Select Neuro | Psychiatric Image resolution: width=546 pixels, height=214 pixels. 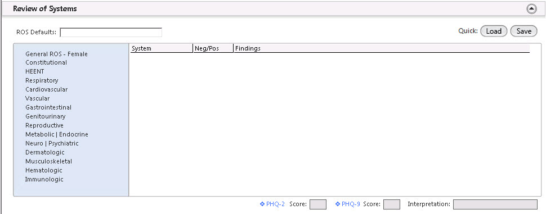pyautogui.click(x=52, y=143)
